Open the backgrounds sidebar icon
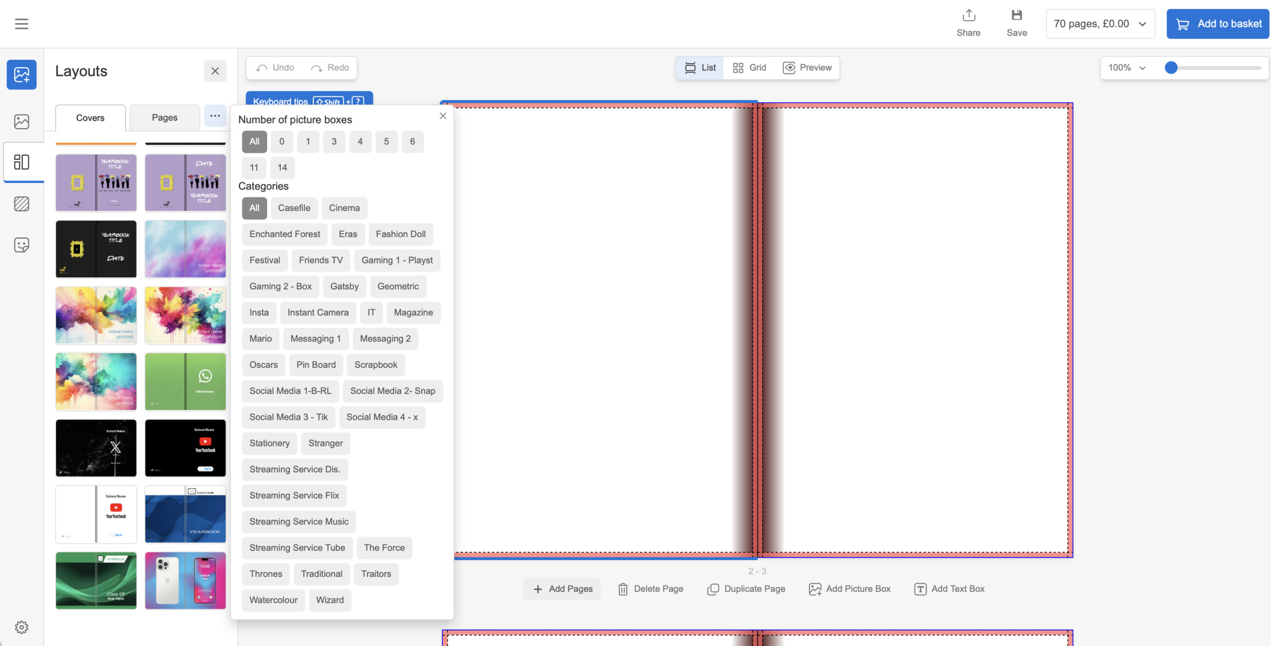Image resolution: width=1271 pixels, height=646 pixels. pyautogui.click(x=21, y=204)
